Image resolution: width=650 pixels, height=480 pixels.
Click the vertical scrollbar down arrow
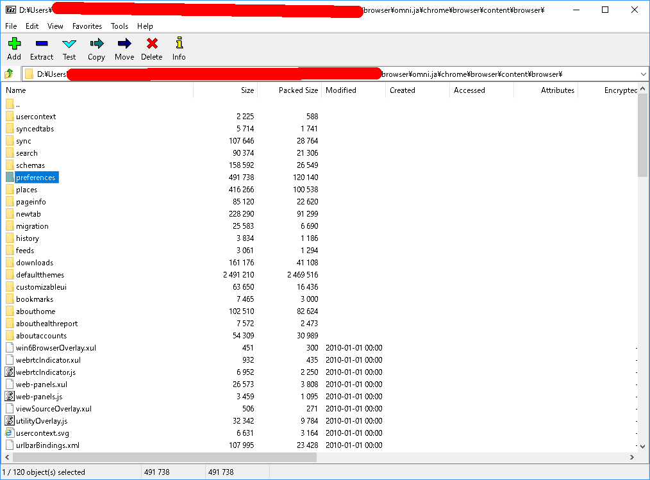pyautogui.click(x=642, y=447)
